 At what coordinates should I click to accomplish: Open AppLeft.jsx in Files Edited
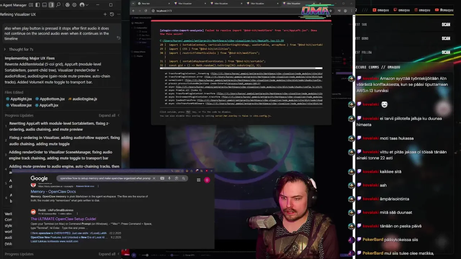(x=47, y=105)
